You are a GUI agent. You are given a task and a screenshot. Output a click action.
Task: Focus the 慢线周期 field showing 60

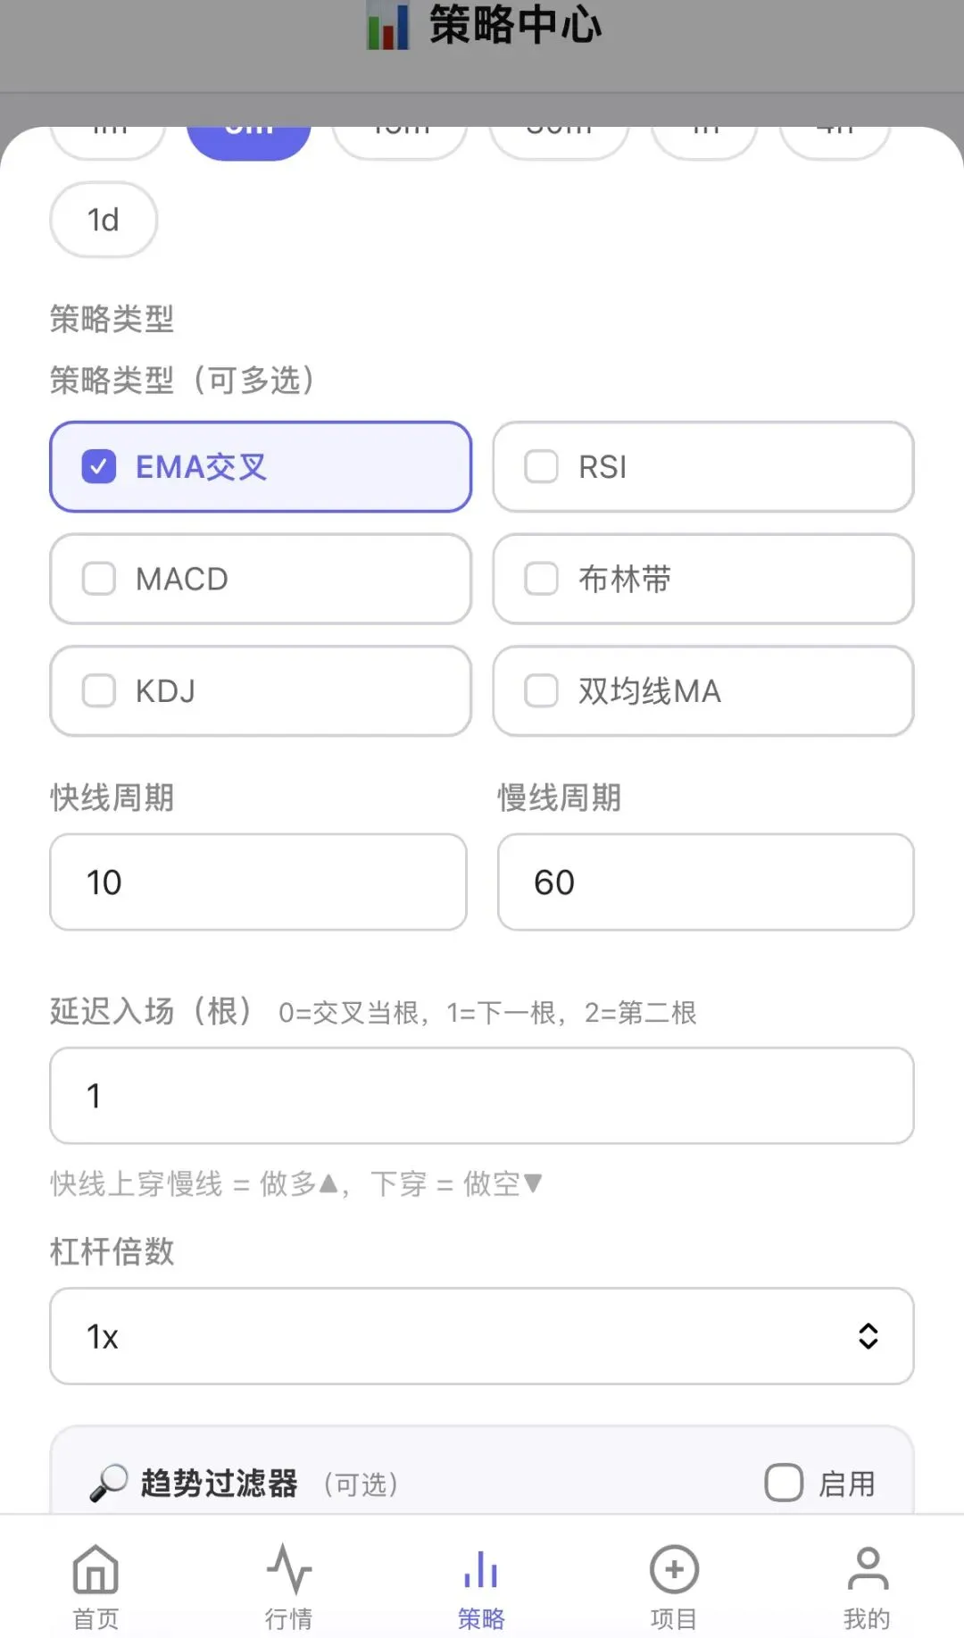coord(705,882)
